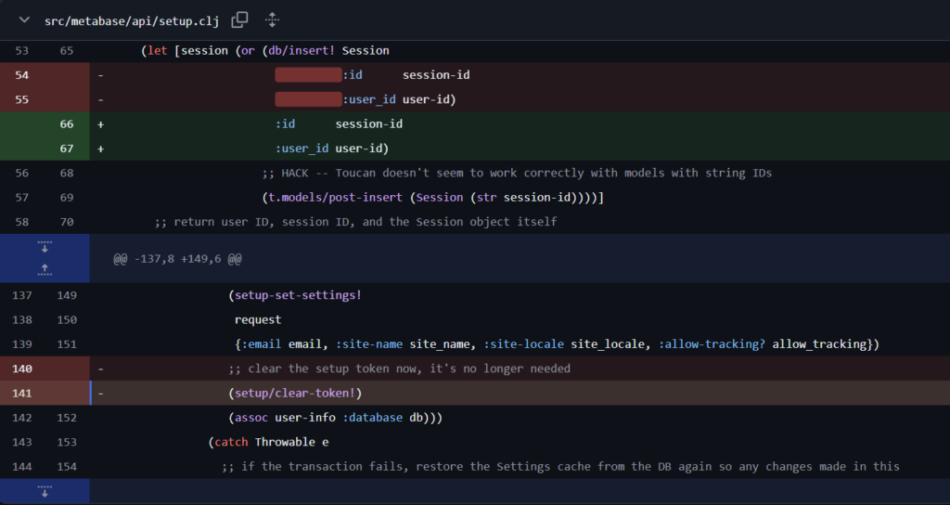Select highlighted deleted line number 141
The image size is (950, 505).
(22, 393)
